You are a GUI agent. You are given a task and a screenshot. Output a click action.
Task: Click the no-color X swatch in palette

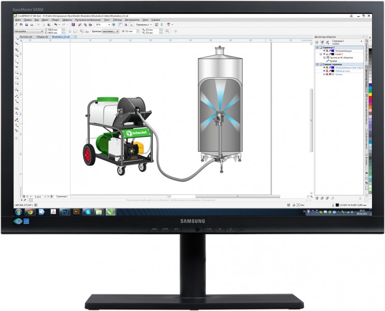coord(370,47)
